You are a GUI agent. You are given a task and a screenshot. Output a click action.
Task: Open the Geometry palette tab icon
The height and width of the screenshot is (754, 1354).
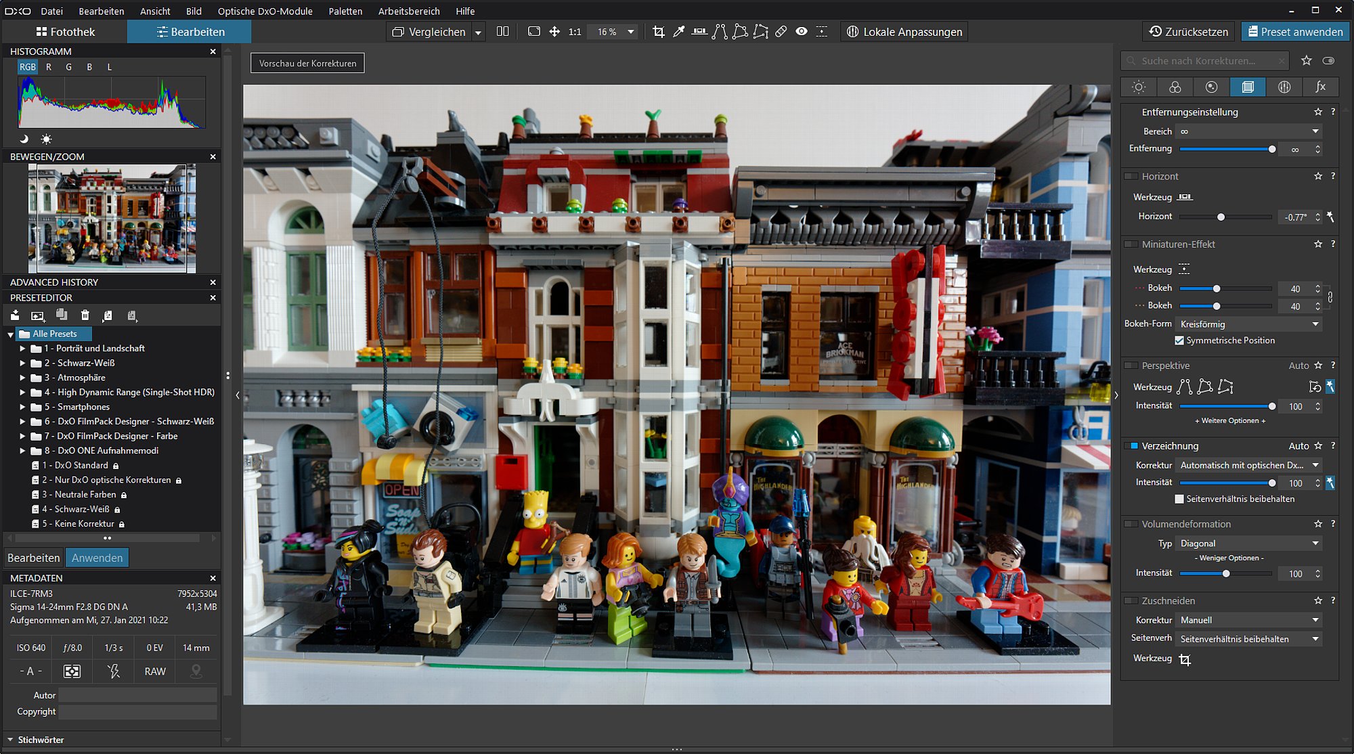pos(1248,87)
